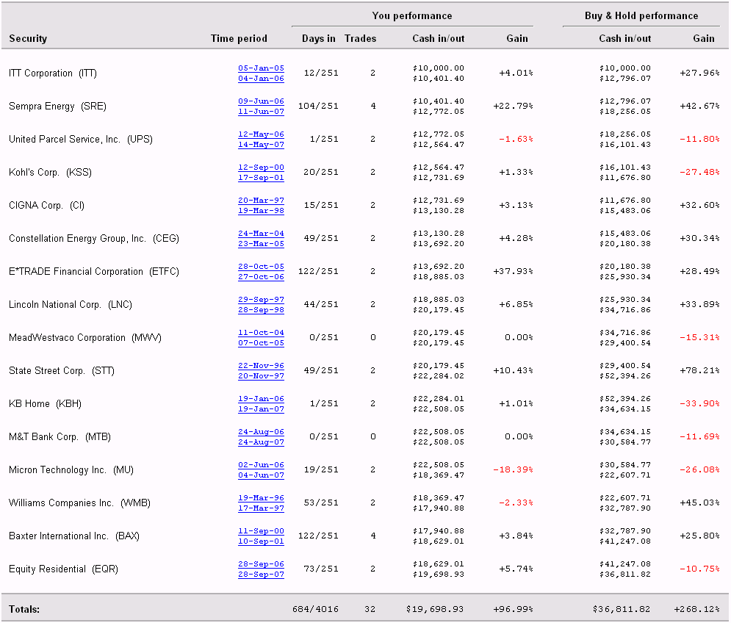Image resolution: width=731 pixels, height=623 pixels.
Task: Click the 17-Mar-97 date link
Action: click(x=261, y=508)
